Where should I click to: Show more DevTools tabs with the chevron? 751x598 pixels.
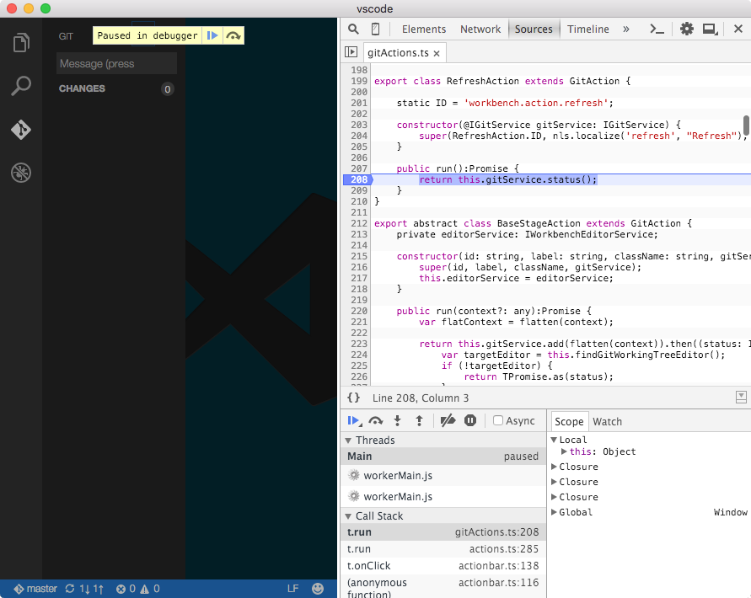click(626, 29)
